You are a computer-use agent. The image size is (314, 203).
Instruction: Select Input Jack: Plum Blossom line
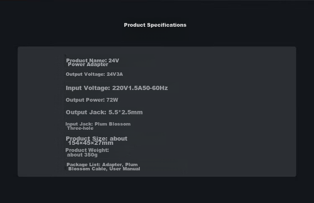tap(98, 124)
